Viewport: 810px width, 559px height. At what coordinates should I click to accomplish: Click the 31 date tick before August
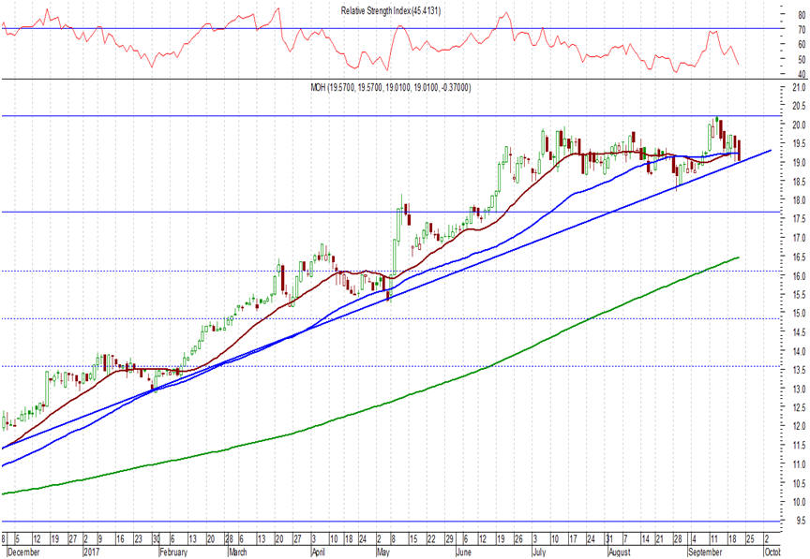click(x=609, y=539)
